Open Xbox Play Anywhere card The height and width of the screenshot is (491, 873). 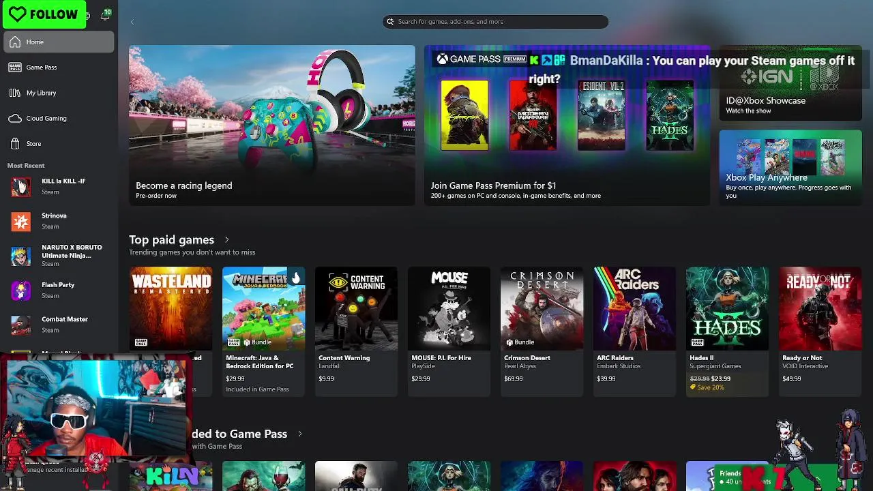790,168
